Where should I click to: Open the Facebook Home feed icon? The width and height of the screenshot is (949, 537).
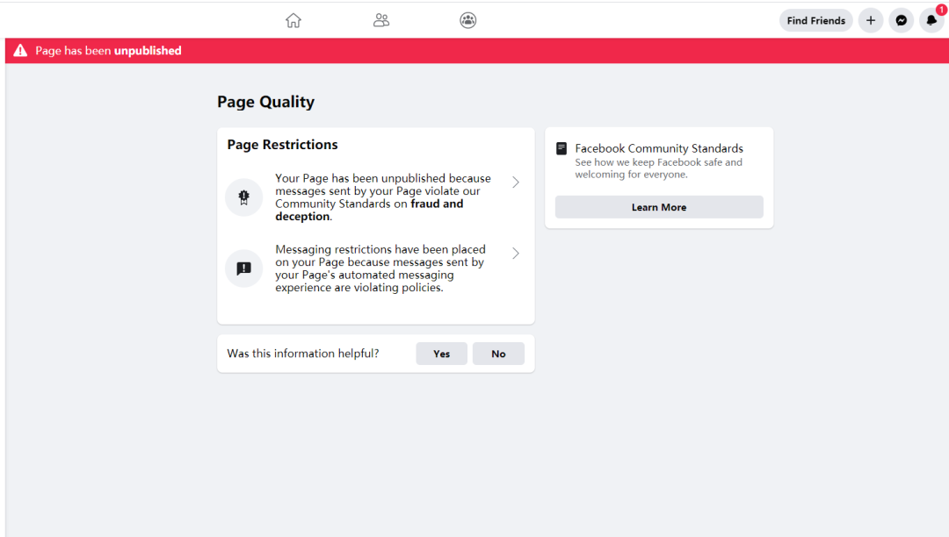click(x=293, y=20)
